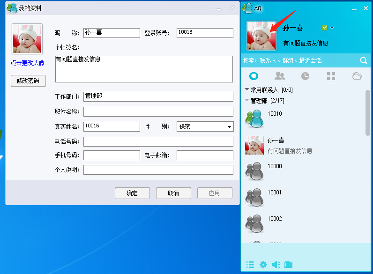Click 点击更改头像 link
The height and width of the screenshot is (274, 373).
[27, 63]
